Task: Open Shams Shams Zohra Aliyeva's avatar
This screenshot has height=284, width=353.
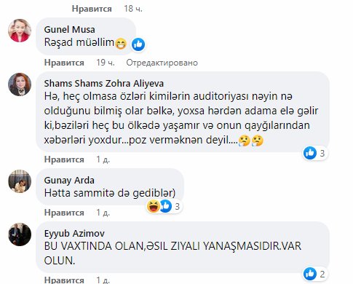Action: 20,84
